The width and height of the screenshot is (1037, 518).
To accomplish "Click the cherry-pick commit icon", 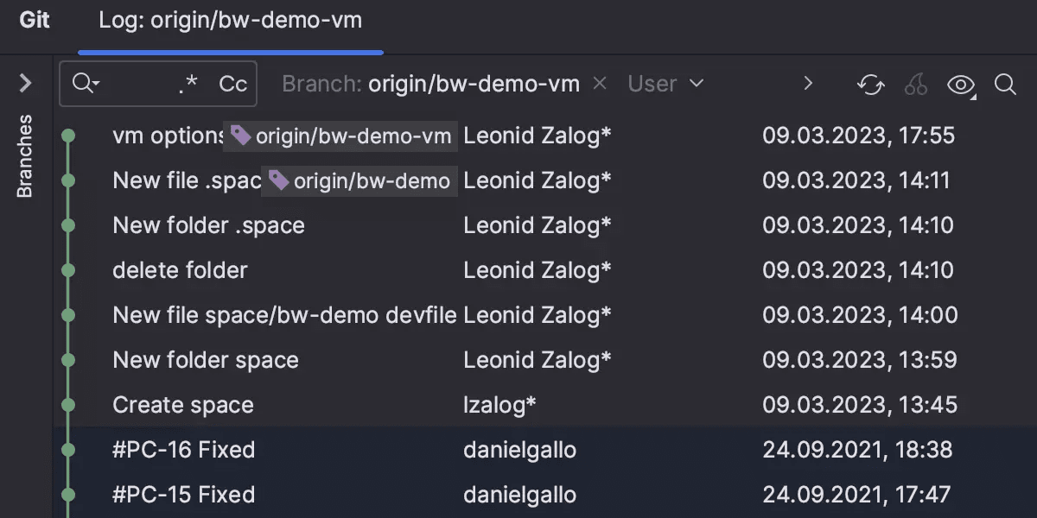I will (x=915, y=85).
